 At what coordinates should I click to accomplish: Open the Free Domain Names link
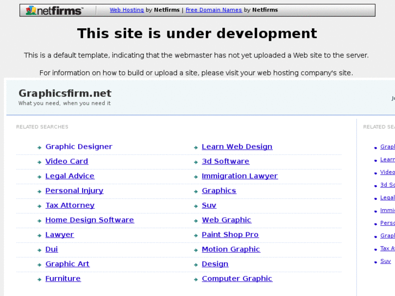[x=214, y=10]
